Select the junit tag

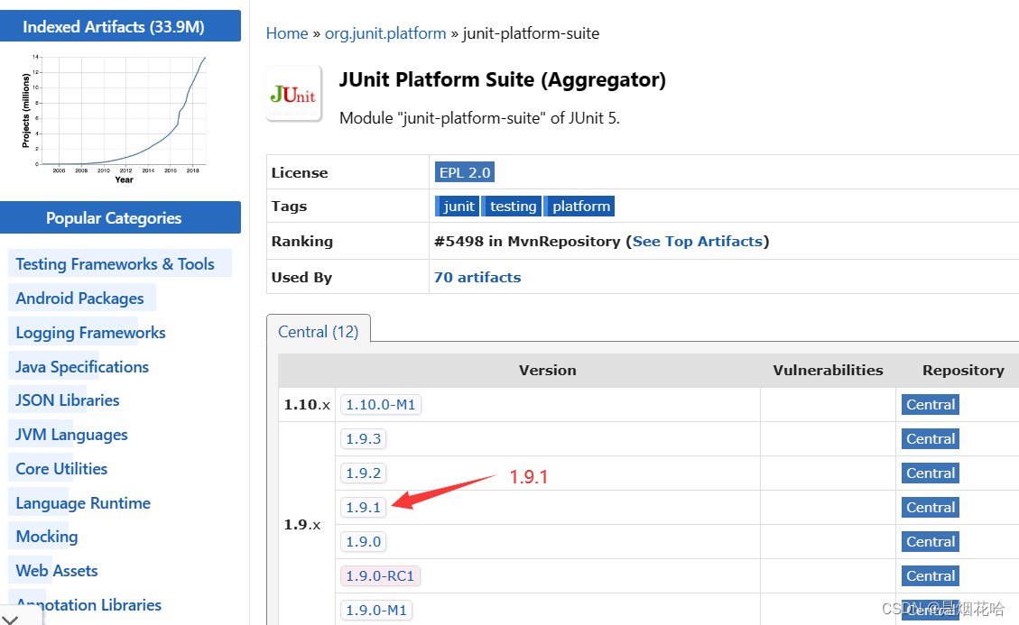pyautogui.click(x=459, y=207)
